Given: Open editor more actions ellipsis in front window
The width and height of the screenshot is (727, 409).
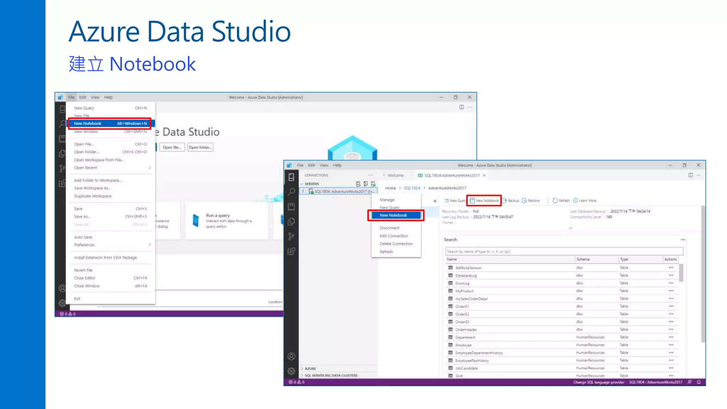Looking at the screenshot, I should pyautogui.click(x=699, y=175).
